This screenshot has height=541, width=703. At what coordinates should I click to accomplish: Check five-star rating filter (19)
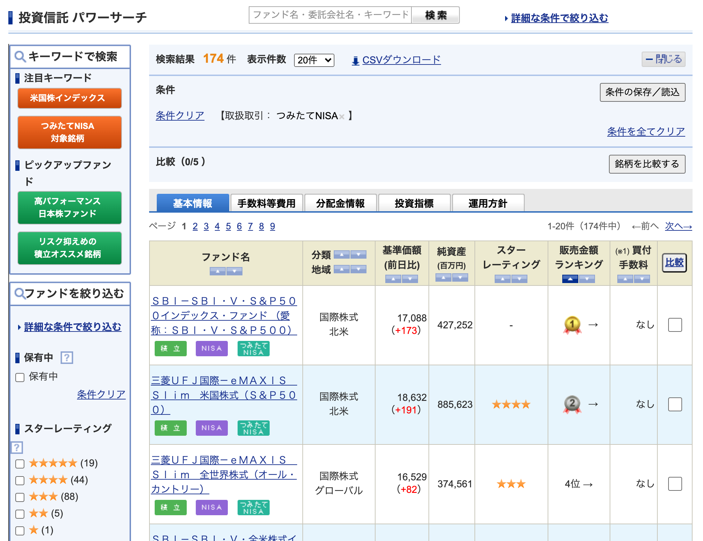(x=20, y=464)
